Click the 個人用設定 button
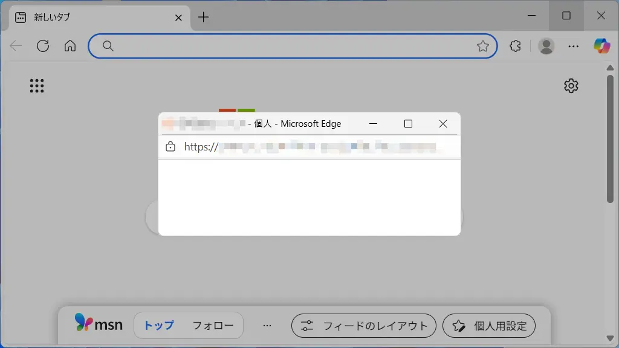Viewport: 619px width, 348px height. coord(488,326)
